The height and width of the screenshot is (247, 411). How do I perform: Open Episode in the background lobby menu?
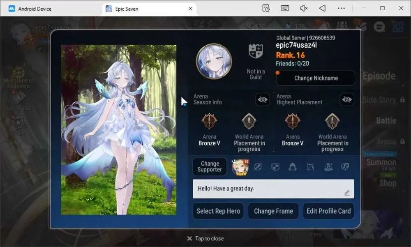379,76
